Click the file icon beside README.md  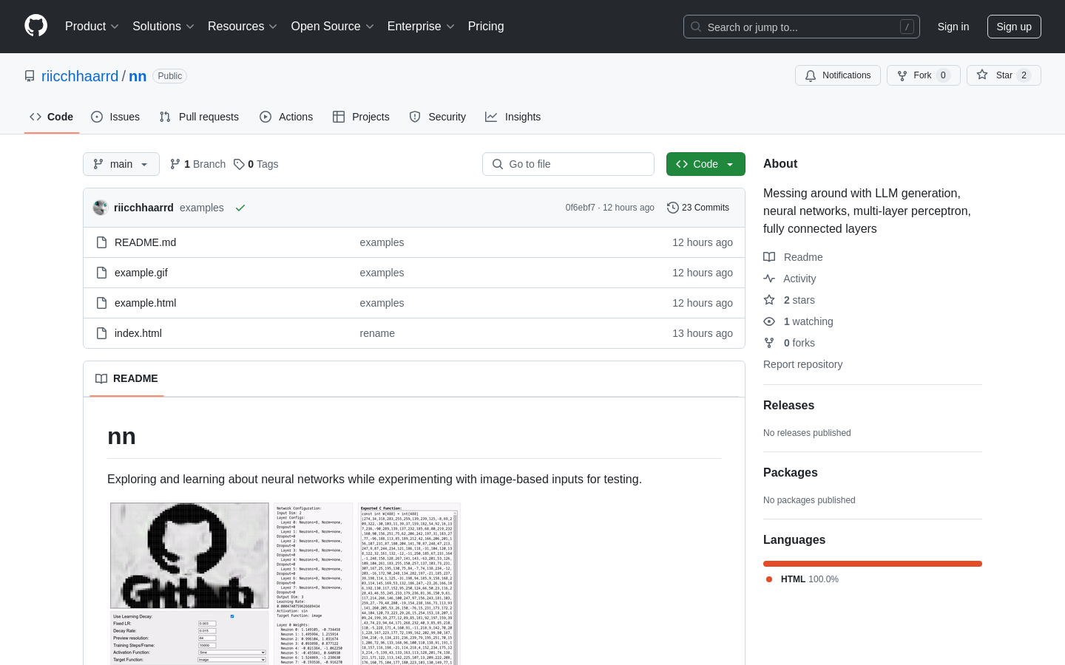(x=102, y=242)
